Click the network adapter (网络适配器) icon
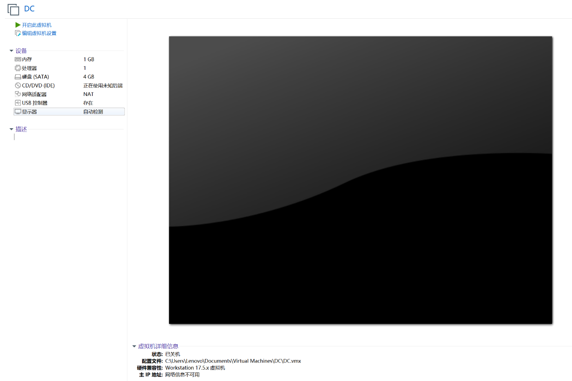572x381 pixels. click(18, 94)
